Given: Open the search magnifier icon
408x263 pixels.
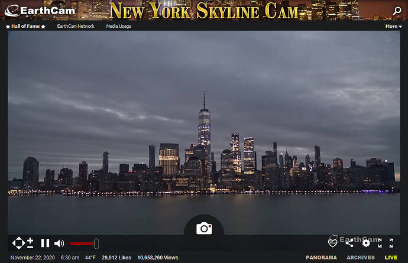Looking at the screenshot, I should (397, 11).
